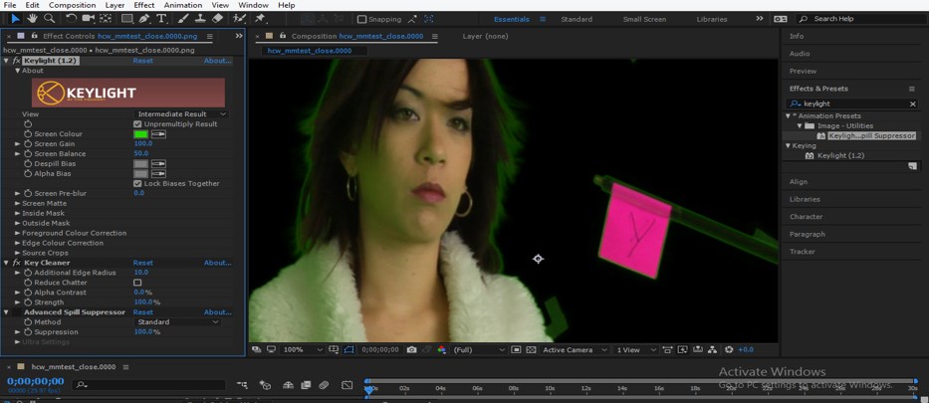Select the Pan Behind anchor point tool
This screenshot has width=929, height=403.
pyautogui.click(x=107, y=19)
